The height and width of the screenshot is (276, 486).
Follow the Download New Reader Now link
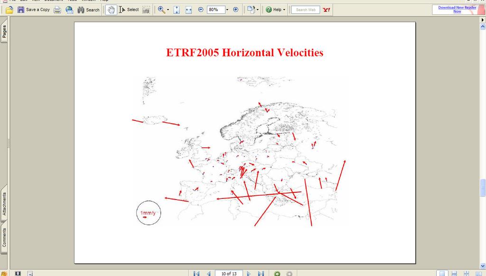tap(457, 10)
